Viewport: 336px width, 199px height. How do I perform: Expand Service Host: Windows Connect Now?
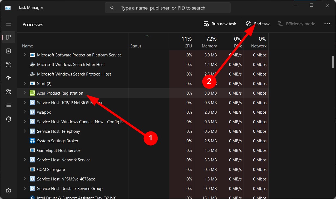click(25, 122)
